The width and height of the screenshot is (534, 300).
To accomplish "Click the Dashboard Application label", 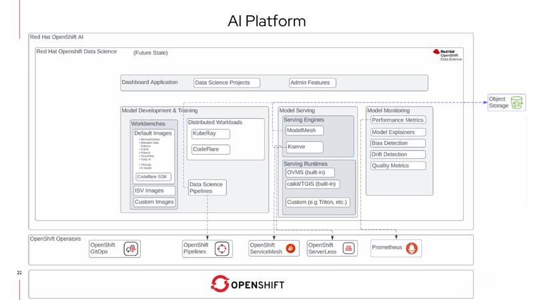I will [150, 82].
